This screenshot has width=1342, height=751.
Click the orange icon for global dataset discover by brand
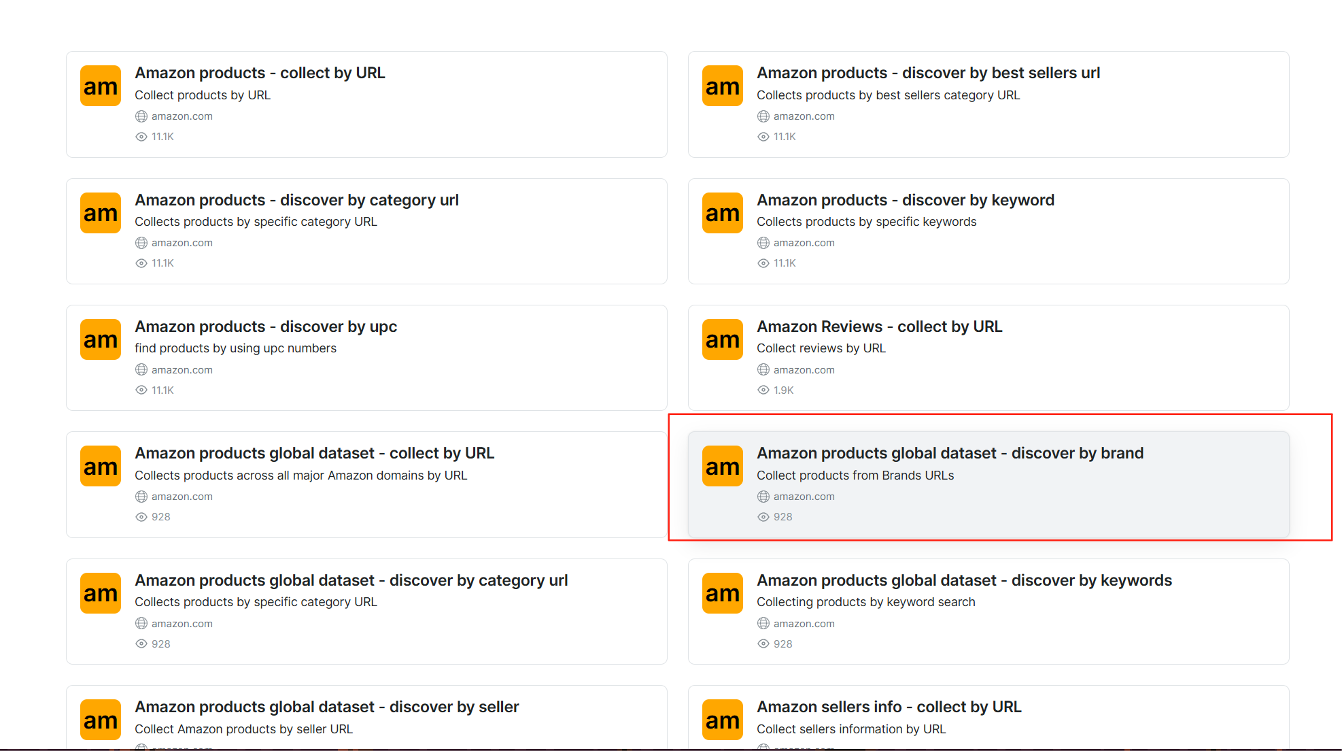click(x=722, y=467)
